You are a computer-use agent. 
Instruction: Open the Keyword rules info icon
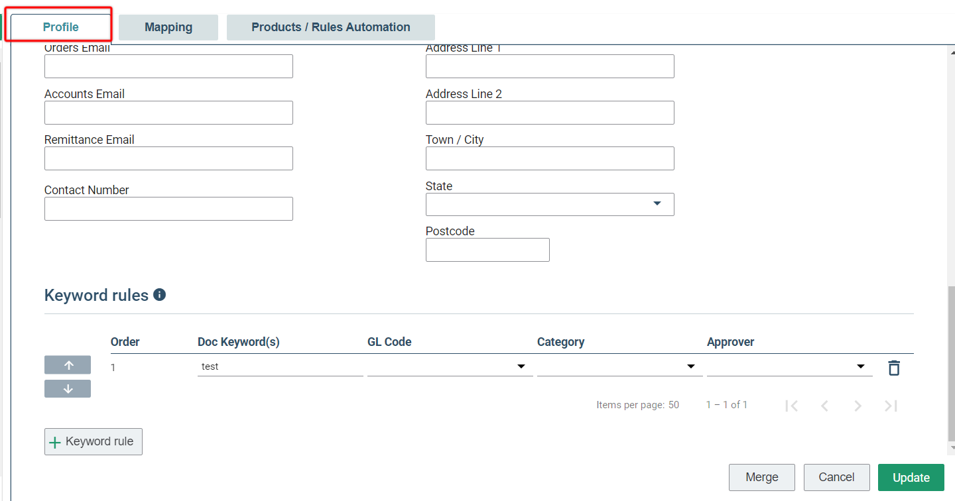click(159, 295)
